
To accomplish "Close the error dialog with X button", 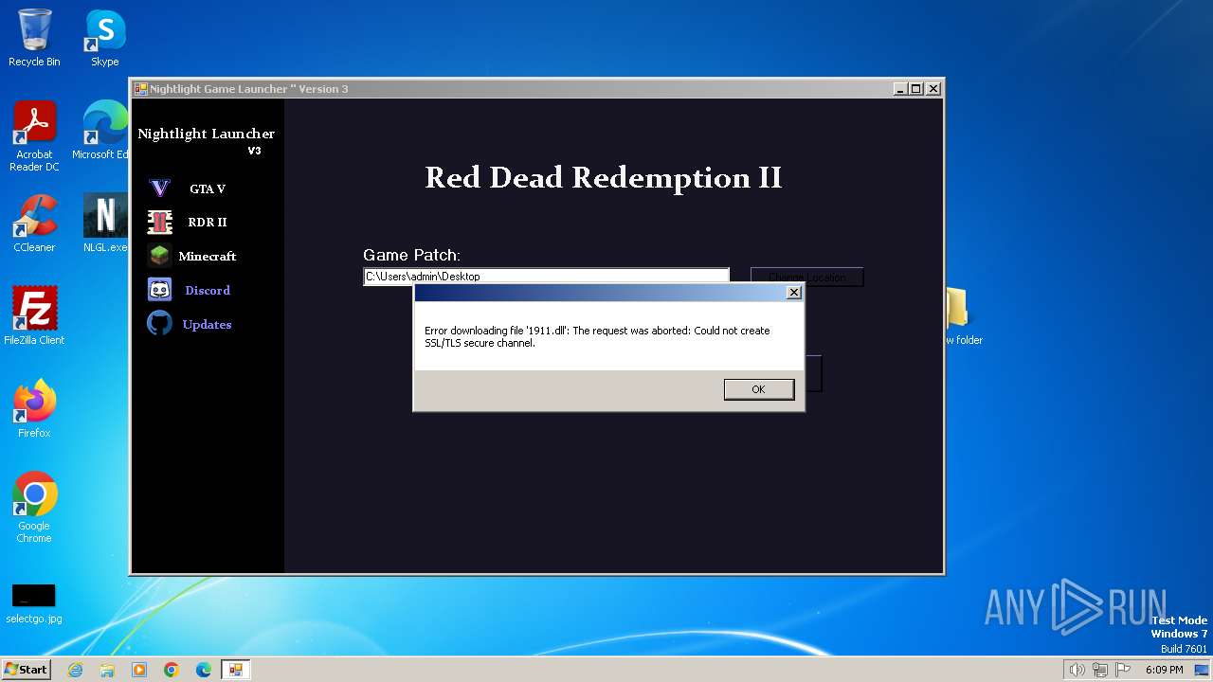I will tap(794, 293).
